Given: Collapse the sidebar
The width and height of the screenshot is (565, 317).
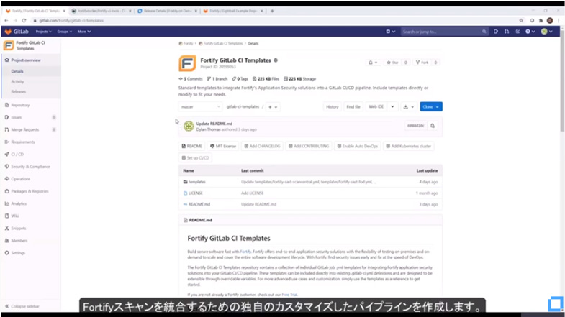Looking at the screenshot, I should [22, 306].
